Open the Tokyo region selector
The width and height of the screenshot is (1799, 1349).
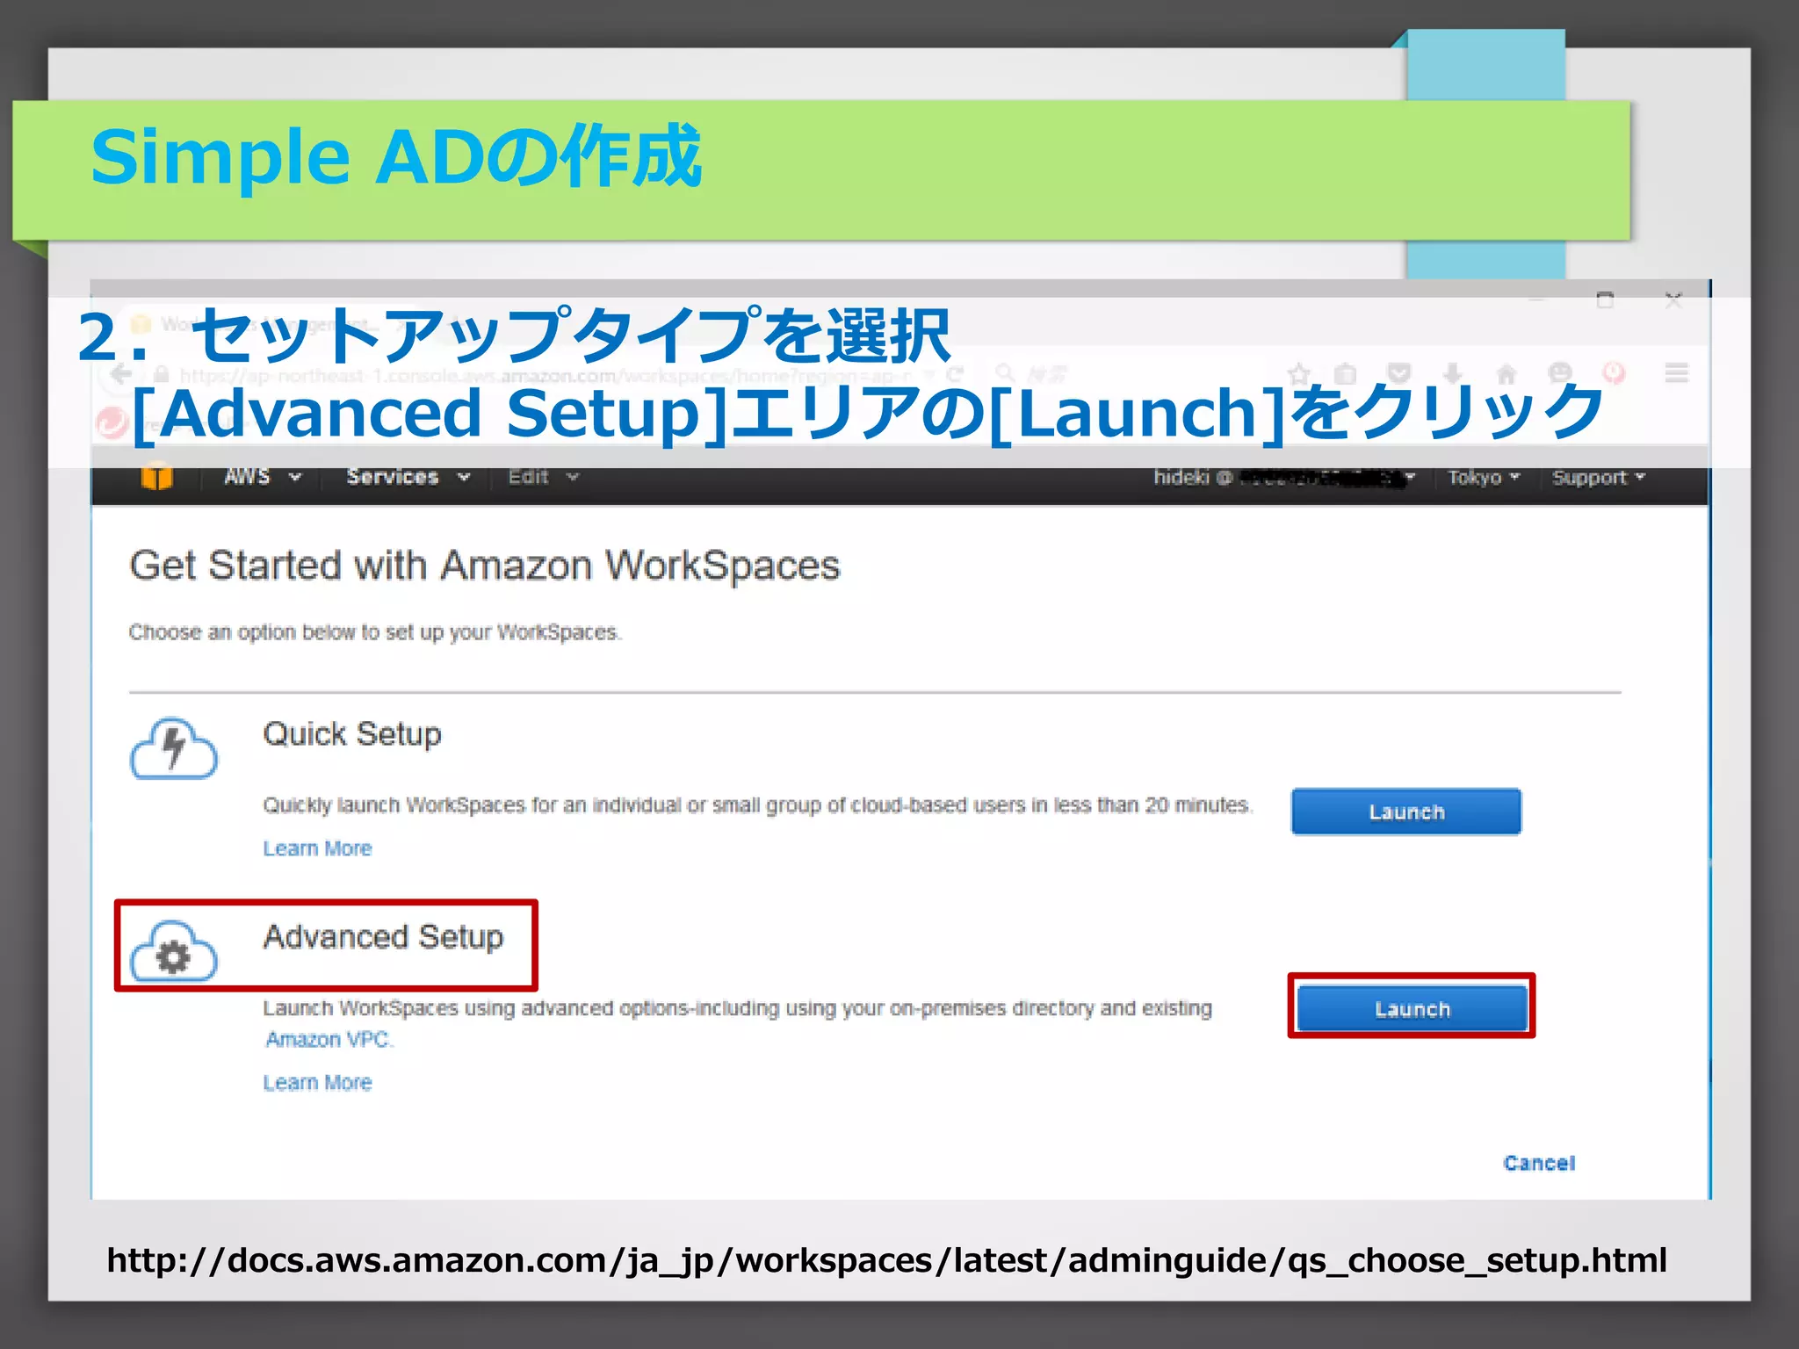click(1484, 478)
